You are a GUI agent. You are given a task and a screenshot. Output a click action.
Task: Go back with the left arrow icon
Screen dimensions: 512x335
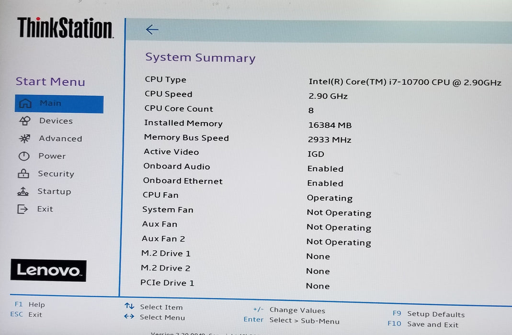click(x=152, y=30)
